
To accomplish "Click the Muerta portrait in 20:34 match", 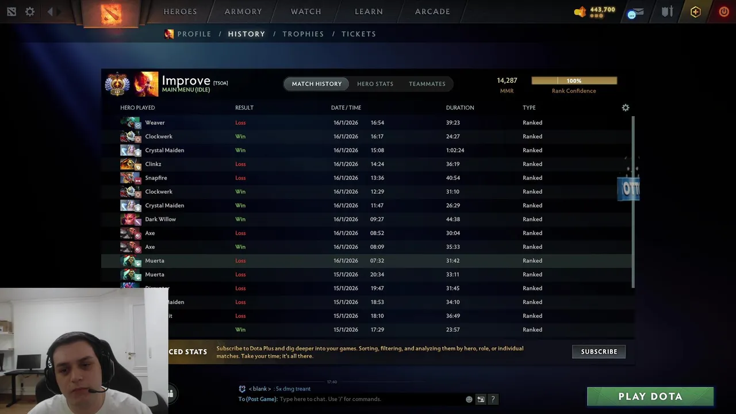I will point(131,274).
